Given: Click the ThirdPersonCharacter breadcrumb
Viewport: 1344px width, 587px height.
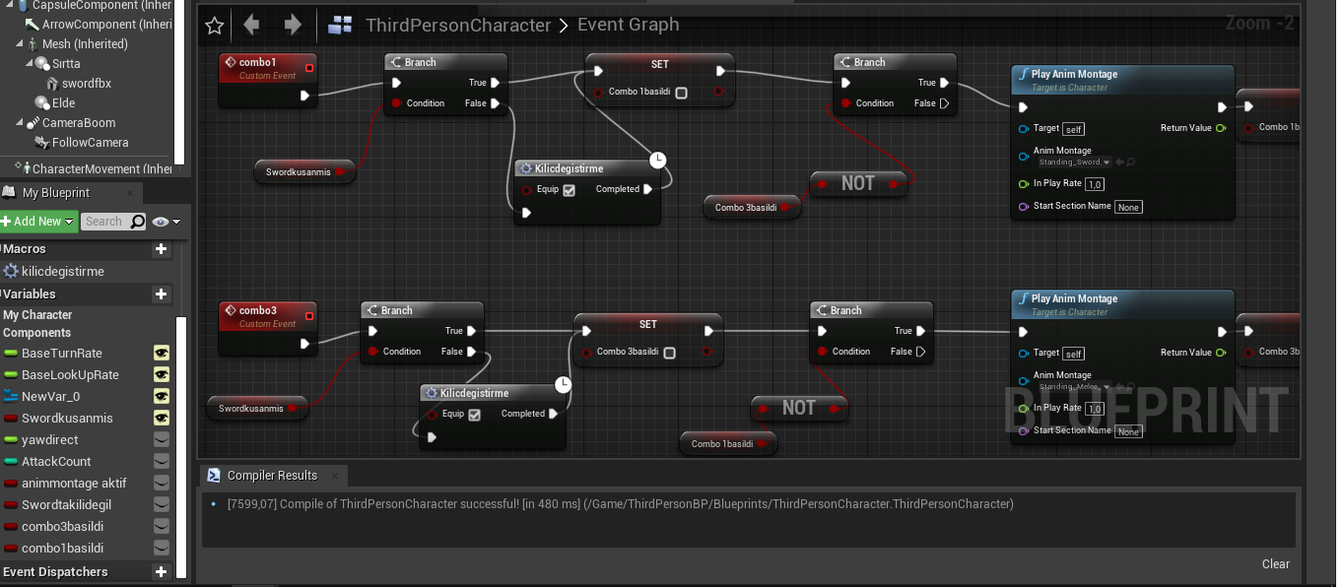Looking at the screenshot, I should (x=458, y=26).
